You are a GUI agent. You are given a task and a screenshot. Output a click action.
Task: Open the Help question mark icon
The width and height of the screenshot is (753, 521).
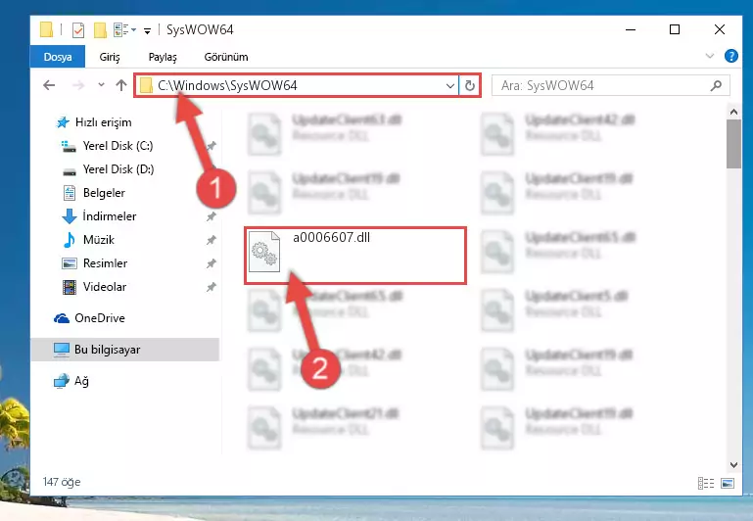pos(730,56)
